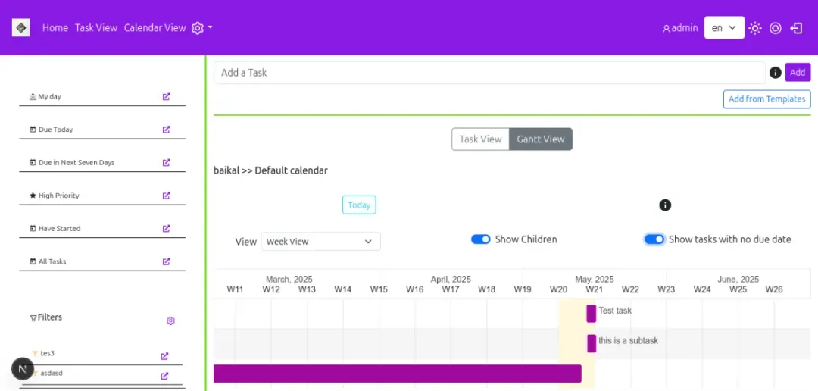The width and height of the screenshot is (818, 391).
Task: Open the Week View dropdown
Action: click(x=320, y=242)
